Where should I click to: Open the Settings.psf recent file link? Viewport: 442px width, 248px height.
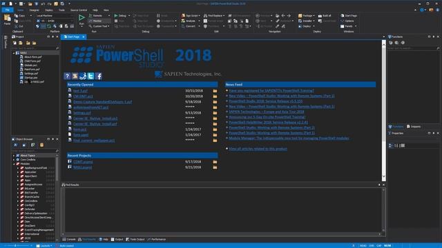point(82,113)
